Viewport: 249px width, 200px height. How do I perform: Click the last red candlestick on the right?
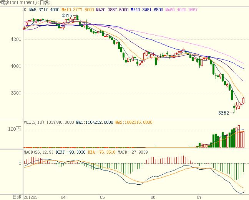pyautogui.click(x=244, y=100)
